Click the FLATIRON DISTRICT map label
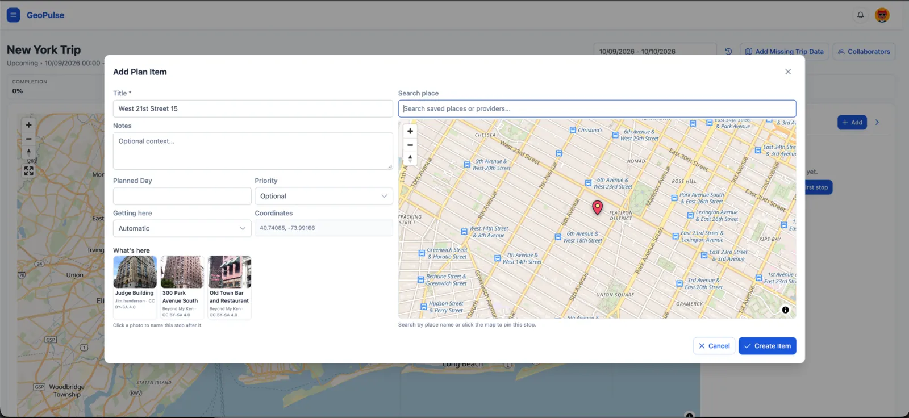 point(620,215)
